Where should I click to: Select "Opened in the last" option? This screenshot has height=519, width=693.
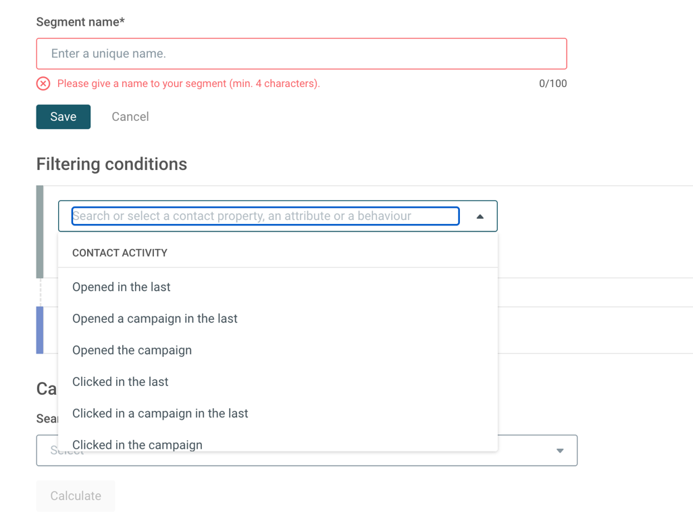pos(122,288)
